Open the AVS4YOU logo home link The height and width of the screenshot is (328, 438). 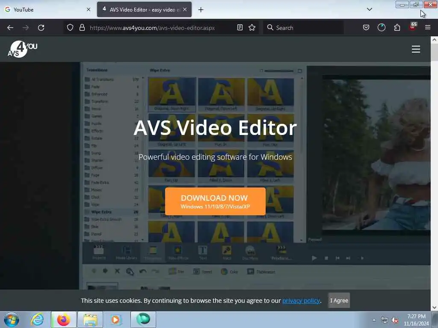pos(22,49)
